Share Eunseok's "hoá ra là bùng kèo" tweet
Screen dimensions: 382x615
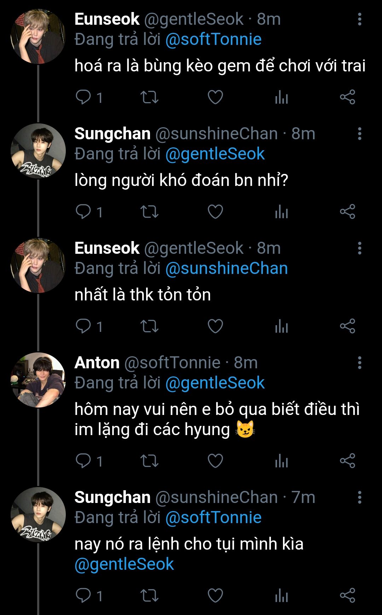coord(347,97)
